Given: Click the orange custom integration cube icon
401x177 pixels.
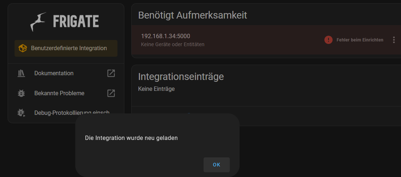Looking at the screenshot, I should (23, 48).
